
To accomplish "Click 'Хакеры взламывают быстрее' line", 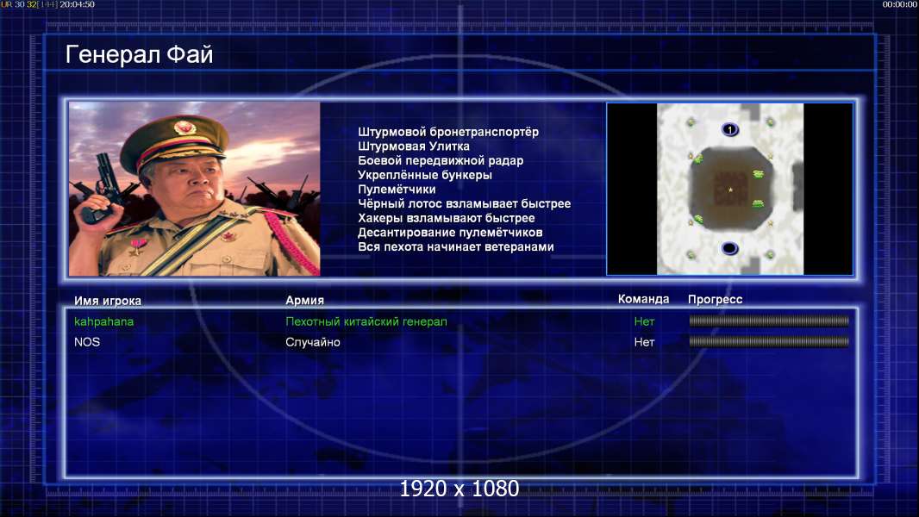I will 446,218.
